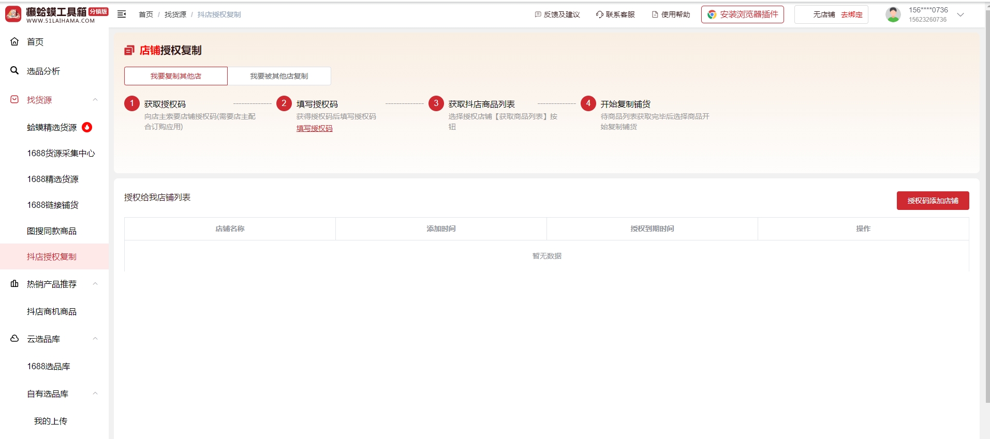Click 去绑定 to bind a shop
This screenshot has height=439, width=990.
851,14
